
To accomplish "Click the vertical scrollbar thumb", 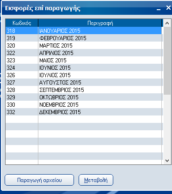I will (x=167, y=61).
